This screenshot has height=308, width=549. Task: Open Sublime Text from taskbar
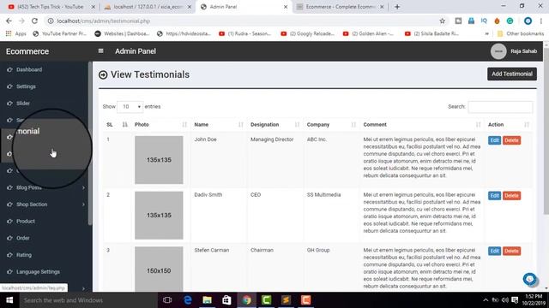tap(286, 300)
